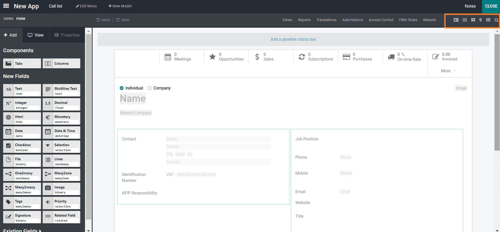Click the Redo button
The height and width of the screenshot is (232, 500).
pyautogui.click(x=123, y=20)
